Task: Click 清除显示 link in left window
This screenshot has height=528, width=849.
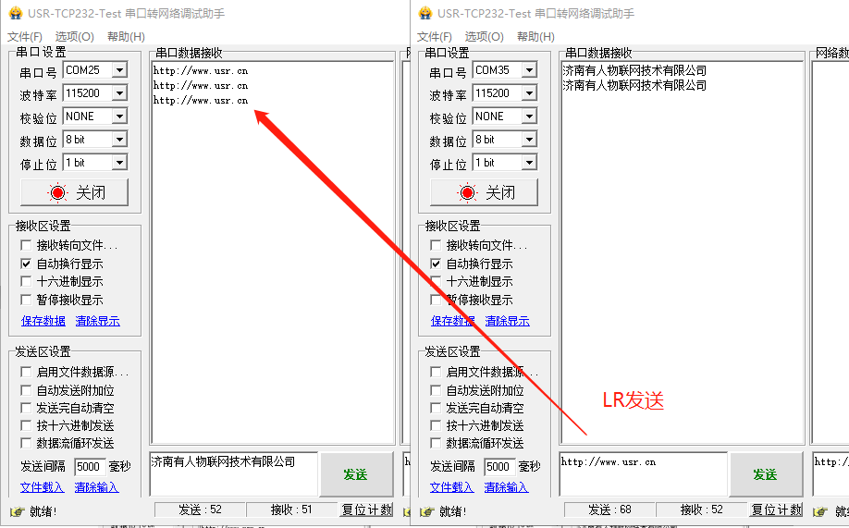Action: point(97,321)
